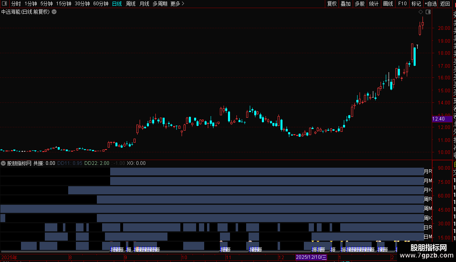Select the 15分钟 period
The width and height of the screenshot is (456, 262).
63,4
